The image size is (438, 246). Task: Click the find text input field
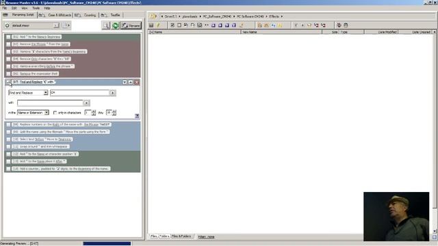(x=79, y=93)
